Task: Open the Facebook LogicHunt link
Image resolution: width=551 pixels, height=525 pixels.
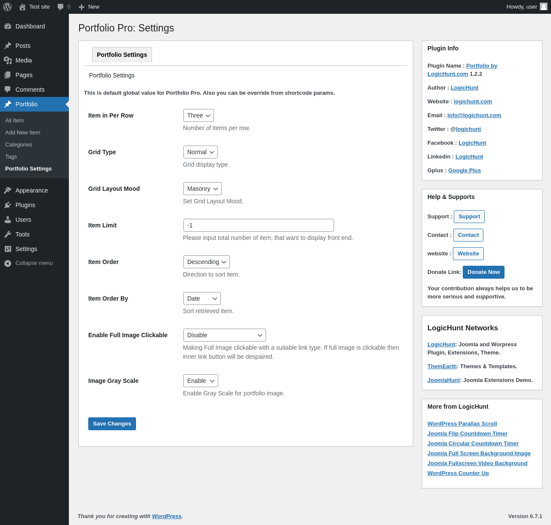Action: 472,143
